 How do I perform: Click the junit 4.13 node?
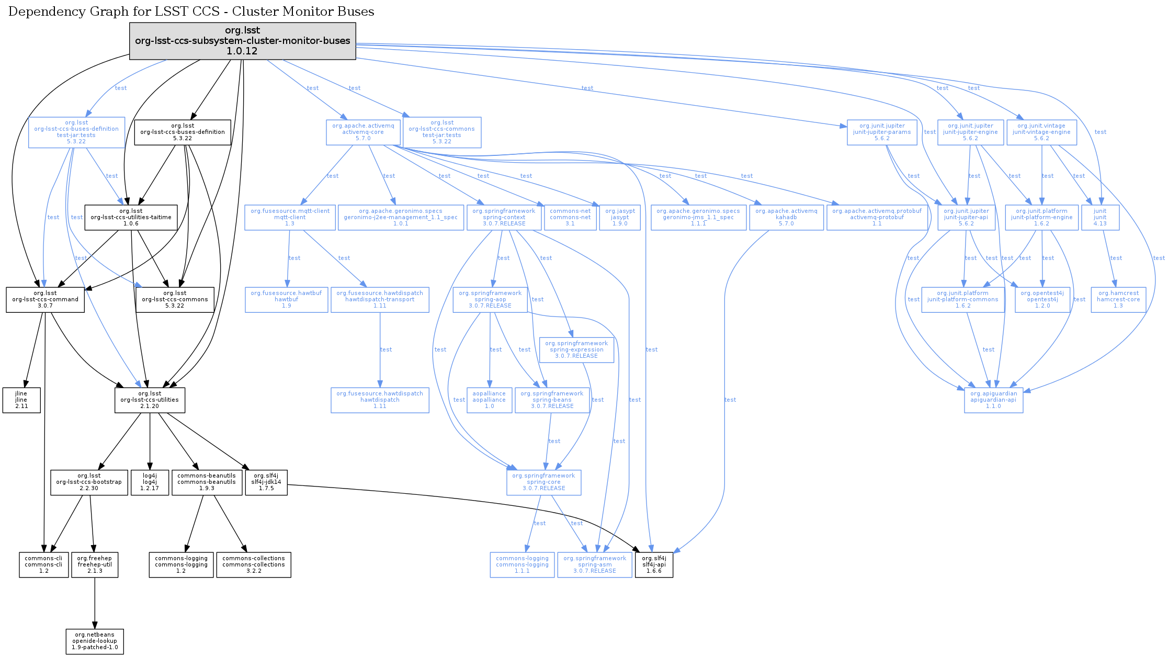1100,218
